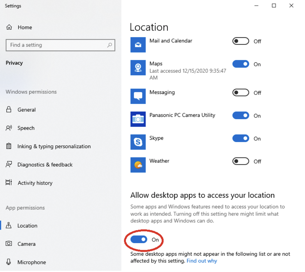305x272 pixels.
Task: Click the Microphone sidebar icon
Action: [9, 262]
